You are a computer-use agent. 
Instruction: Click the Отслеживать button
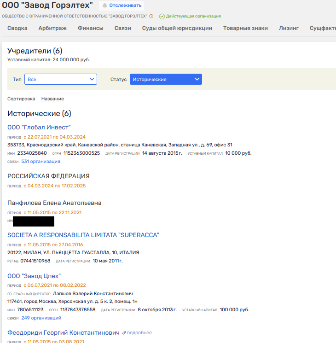click(x=122, y=6)
